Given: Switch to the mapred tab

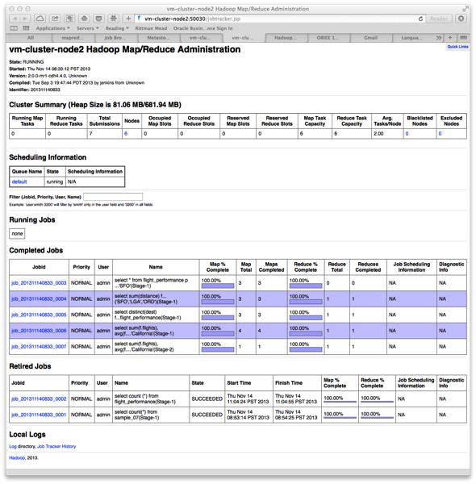Looking at the screenshot, I should (73, 38).
